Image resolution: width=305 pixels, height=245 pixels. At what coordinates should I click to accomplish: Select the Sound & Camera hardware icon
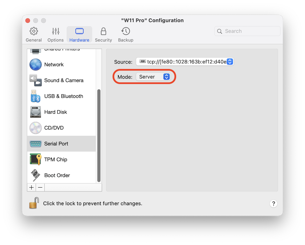(x=36, y=80)
